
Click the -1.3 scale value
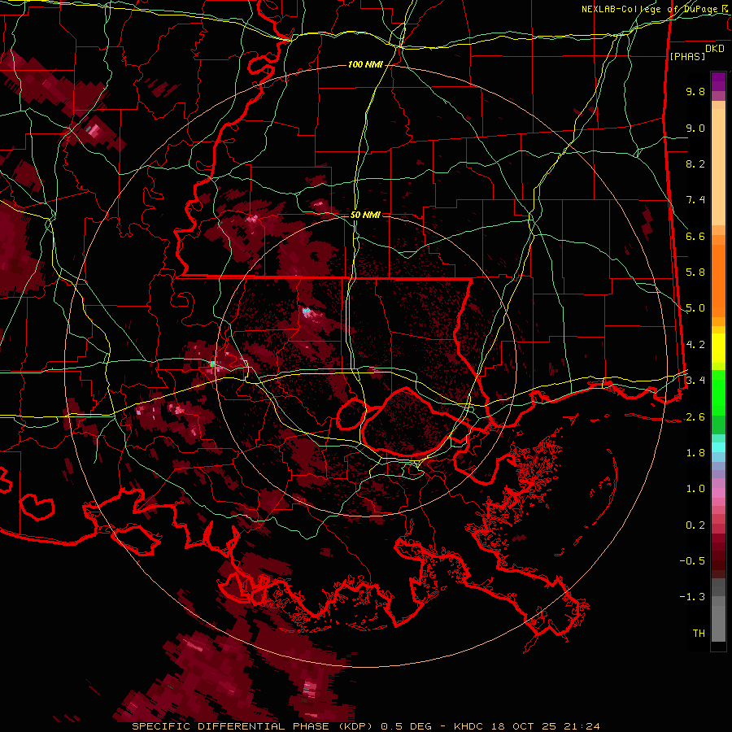[692, 597]
